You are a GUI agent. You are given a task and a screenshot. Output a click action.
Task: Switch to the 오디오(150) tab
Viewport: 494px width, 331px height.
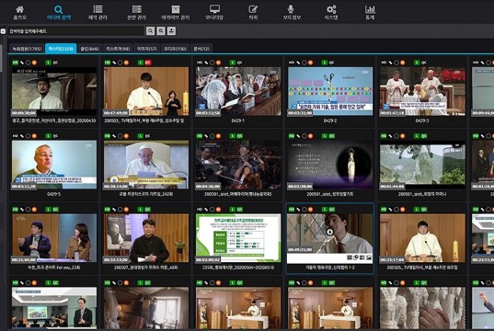[175, 49]
